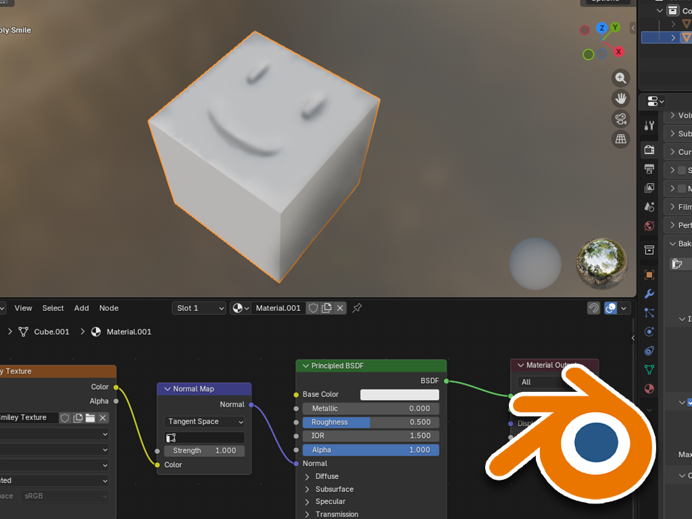
Task: Click the pan view hand icon
Action: tap(620, 99)
